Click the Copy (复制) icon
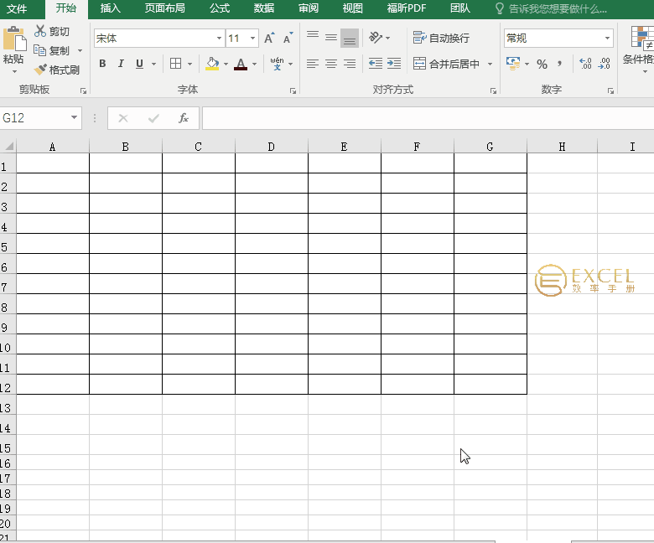Viewport: 654px width, 543px height. [39, 50]
